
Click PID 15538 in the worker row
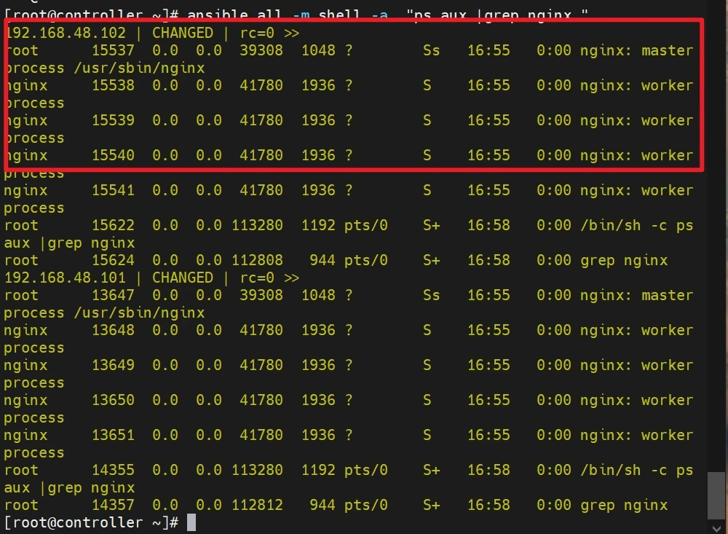click(113, 85)
